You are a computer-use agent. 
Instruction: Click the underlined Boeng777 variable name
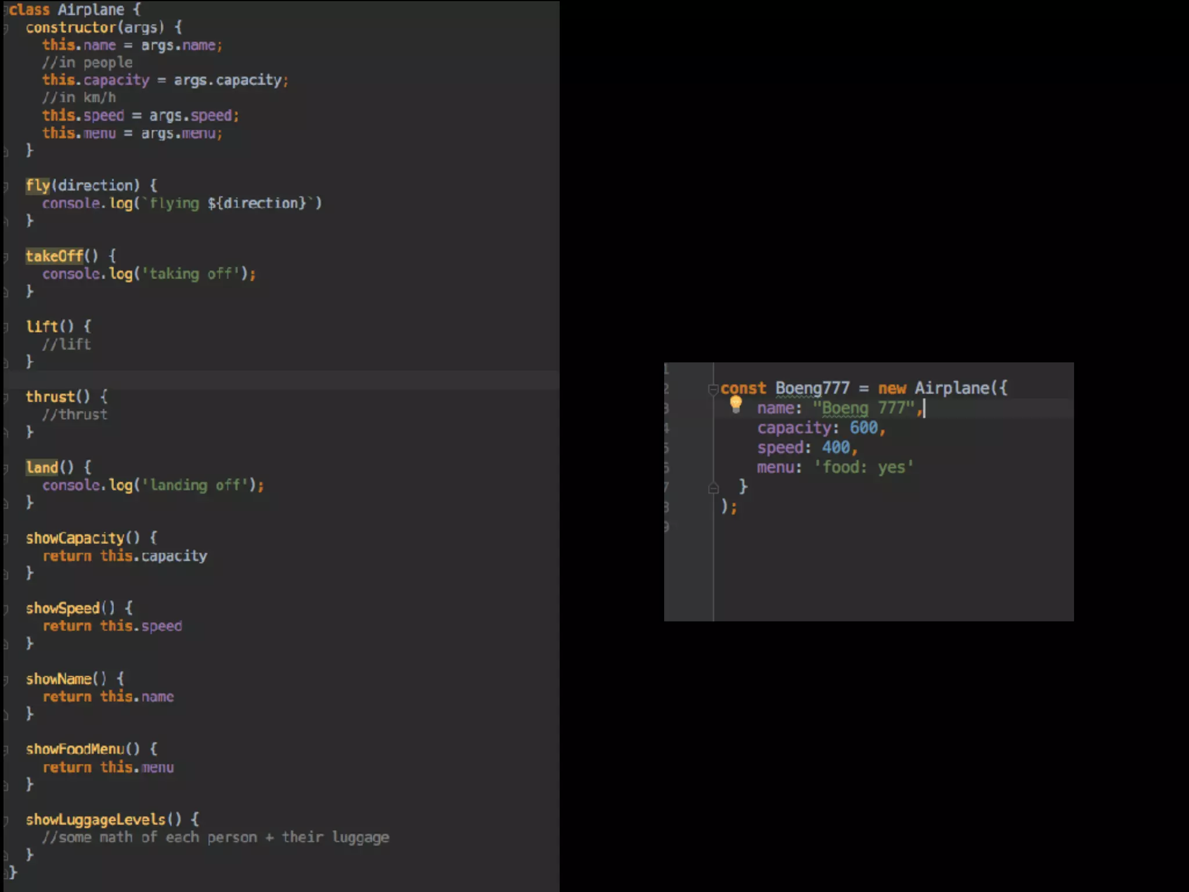(812, 388)
